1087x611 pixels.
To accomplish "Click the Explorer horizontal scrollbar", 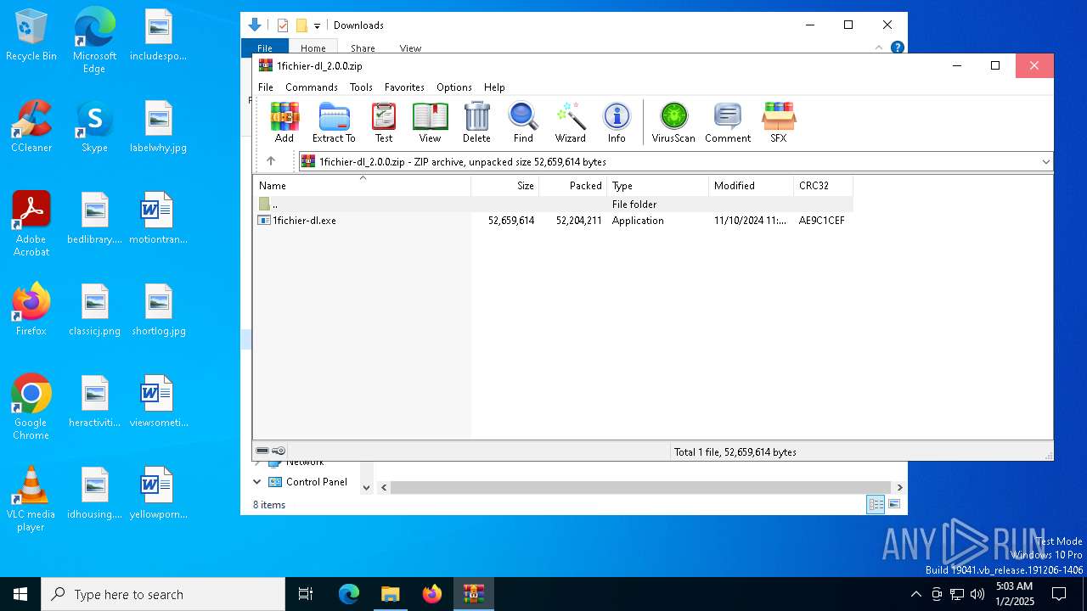I will [639, 487].
